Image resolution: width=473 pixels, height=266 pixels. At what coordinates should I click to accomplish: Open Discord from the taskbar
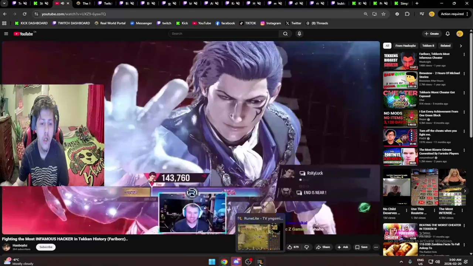tap(236, 262)
